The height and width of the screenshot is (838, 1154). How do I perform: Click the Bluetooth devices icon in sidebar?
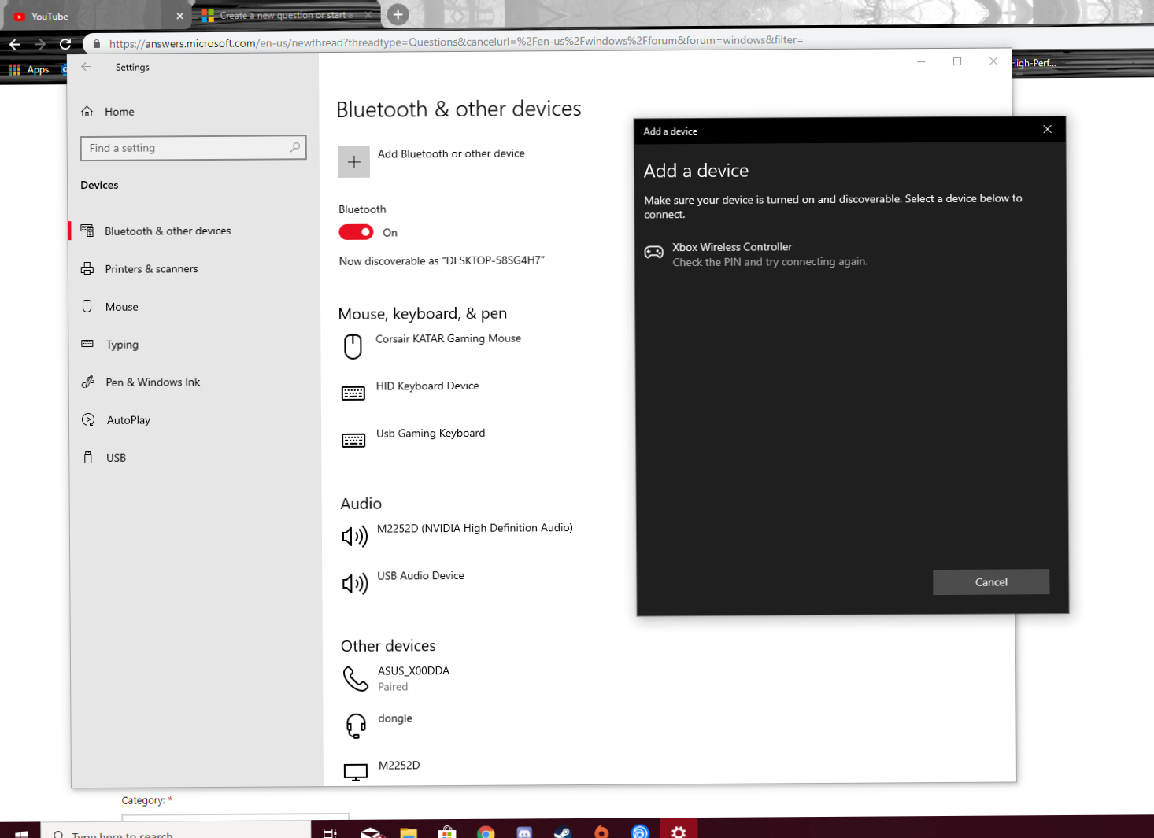[87, 230]
